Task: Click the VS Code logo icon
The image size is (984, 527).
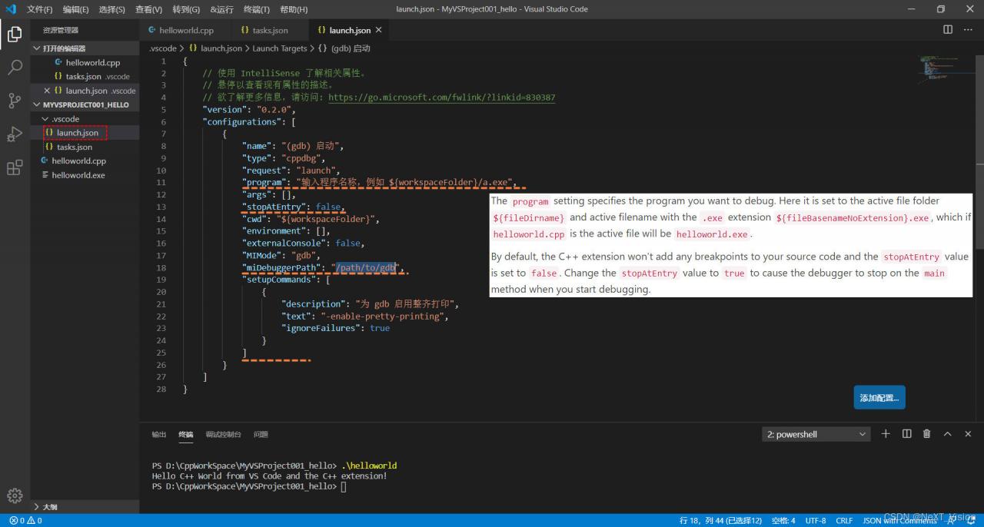Action: [x=11, y=9]
